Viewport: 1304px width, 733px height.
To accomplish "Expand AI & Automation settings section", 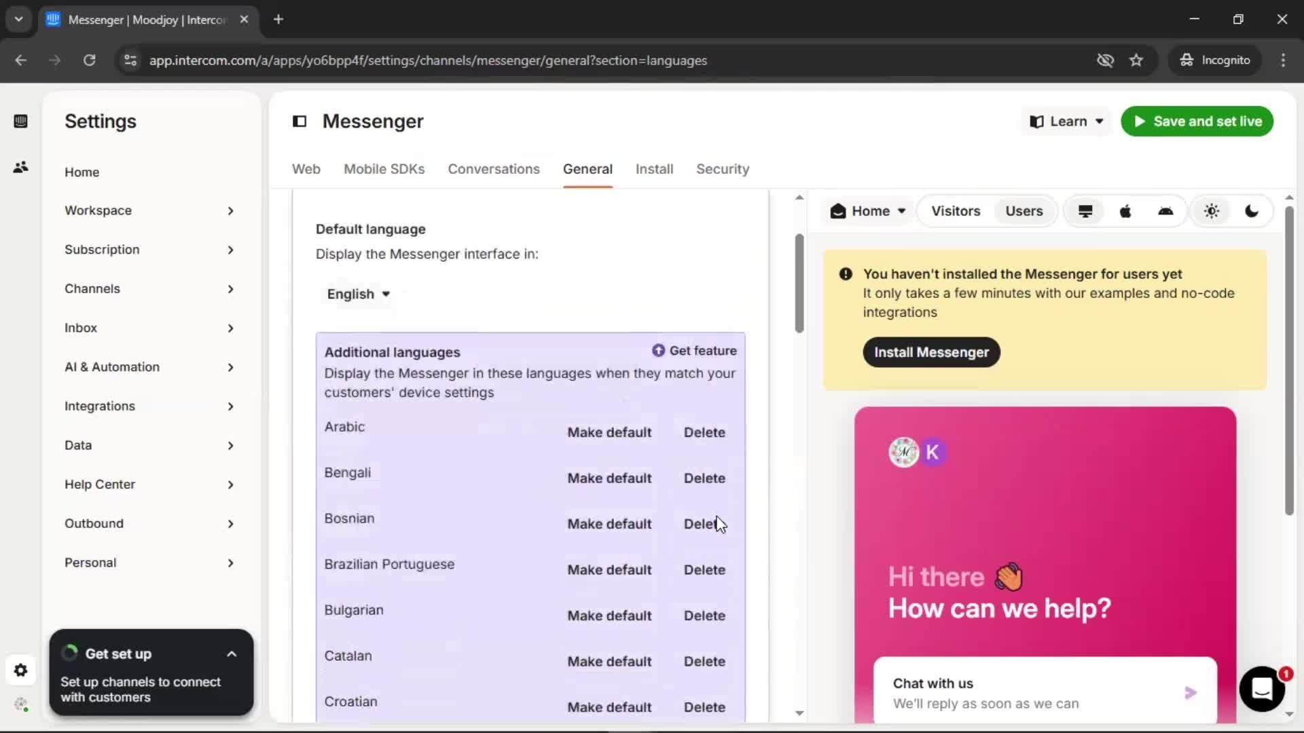I will pos(150,367).
